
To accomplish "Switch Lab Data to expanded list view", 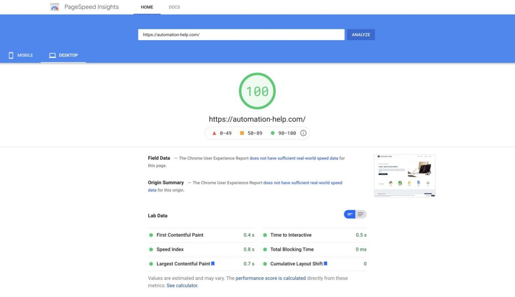I will (361, 214).
